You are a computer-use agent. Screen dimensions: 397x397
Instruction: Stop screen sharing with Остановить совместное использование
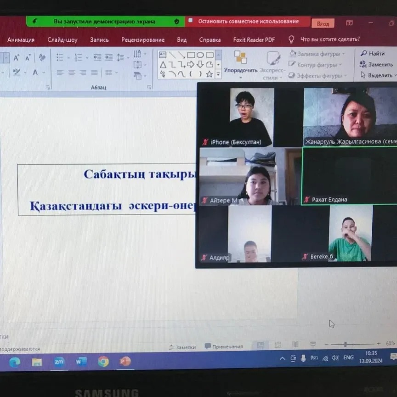(248, 22)
